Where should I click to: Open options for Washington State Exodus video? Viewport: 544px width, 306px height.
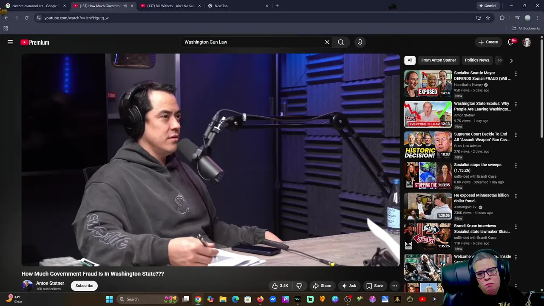click(x=516, y=104)
